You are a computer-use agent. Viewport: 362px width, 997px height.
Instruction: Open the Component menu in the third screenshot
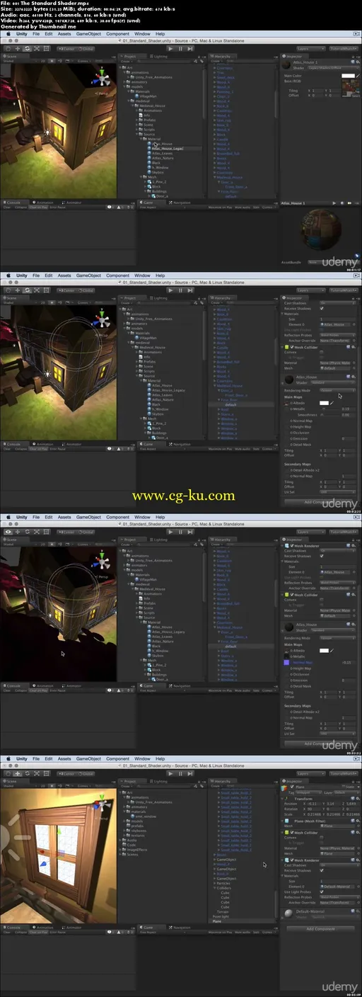pyautogui.click(x=118, y=518)
